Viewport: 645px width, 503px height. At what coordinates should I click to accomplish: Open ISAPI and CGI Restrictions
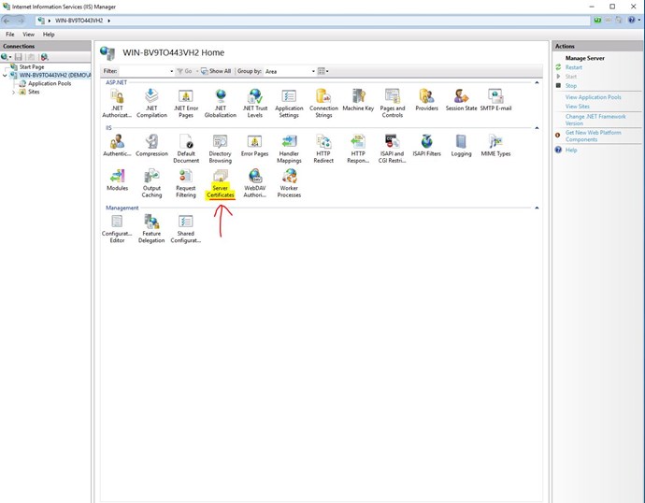click(x=392, y=149)
